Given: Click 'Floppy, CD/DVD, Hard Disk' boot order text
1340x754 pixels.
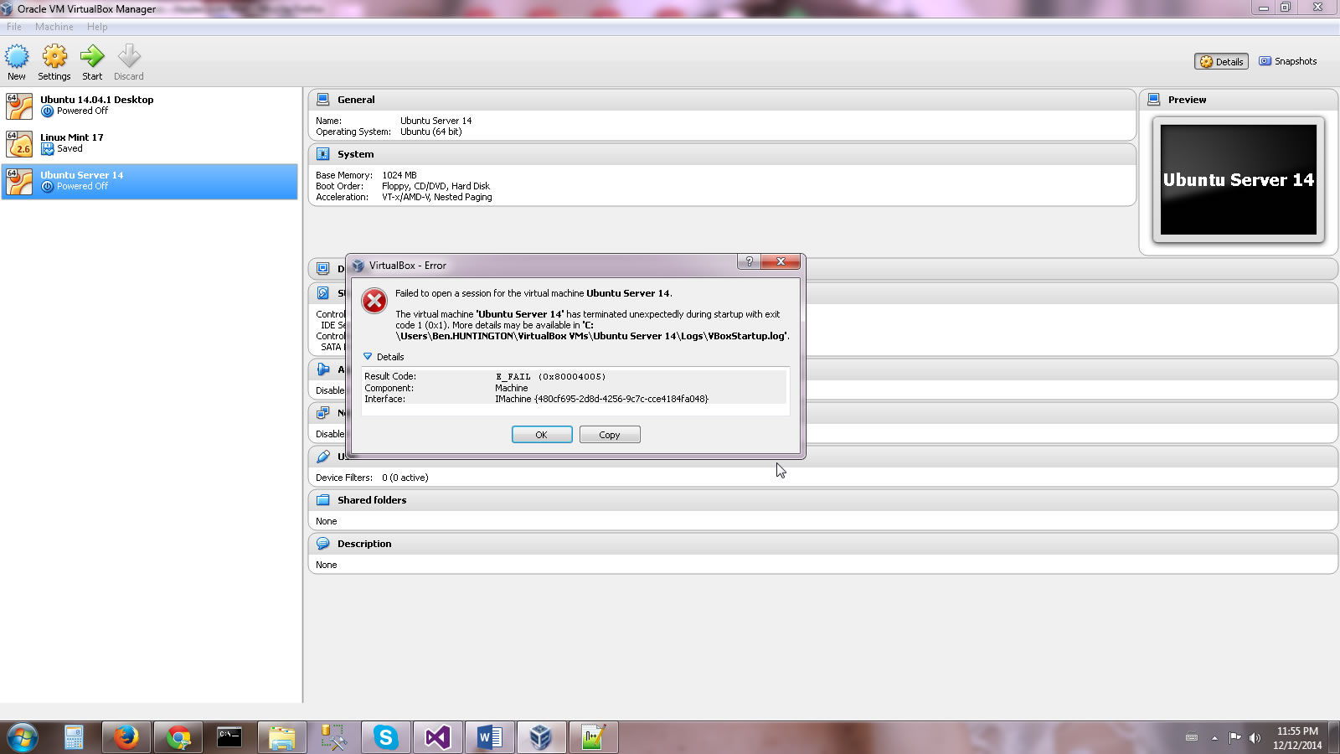Looking at the screenshot, I should pos(436,186).
